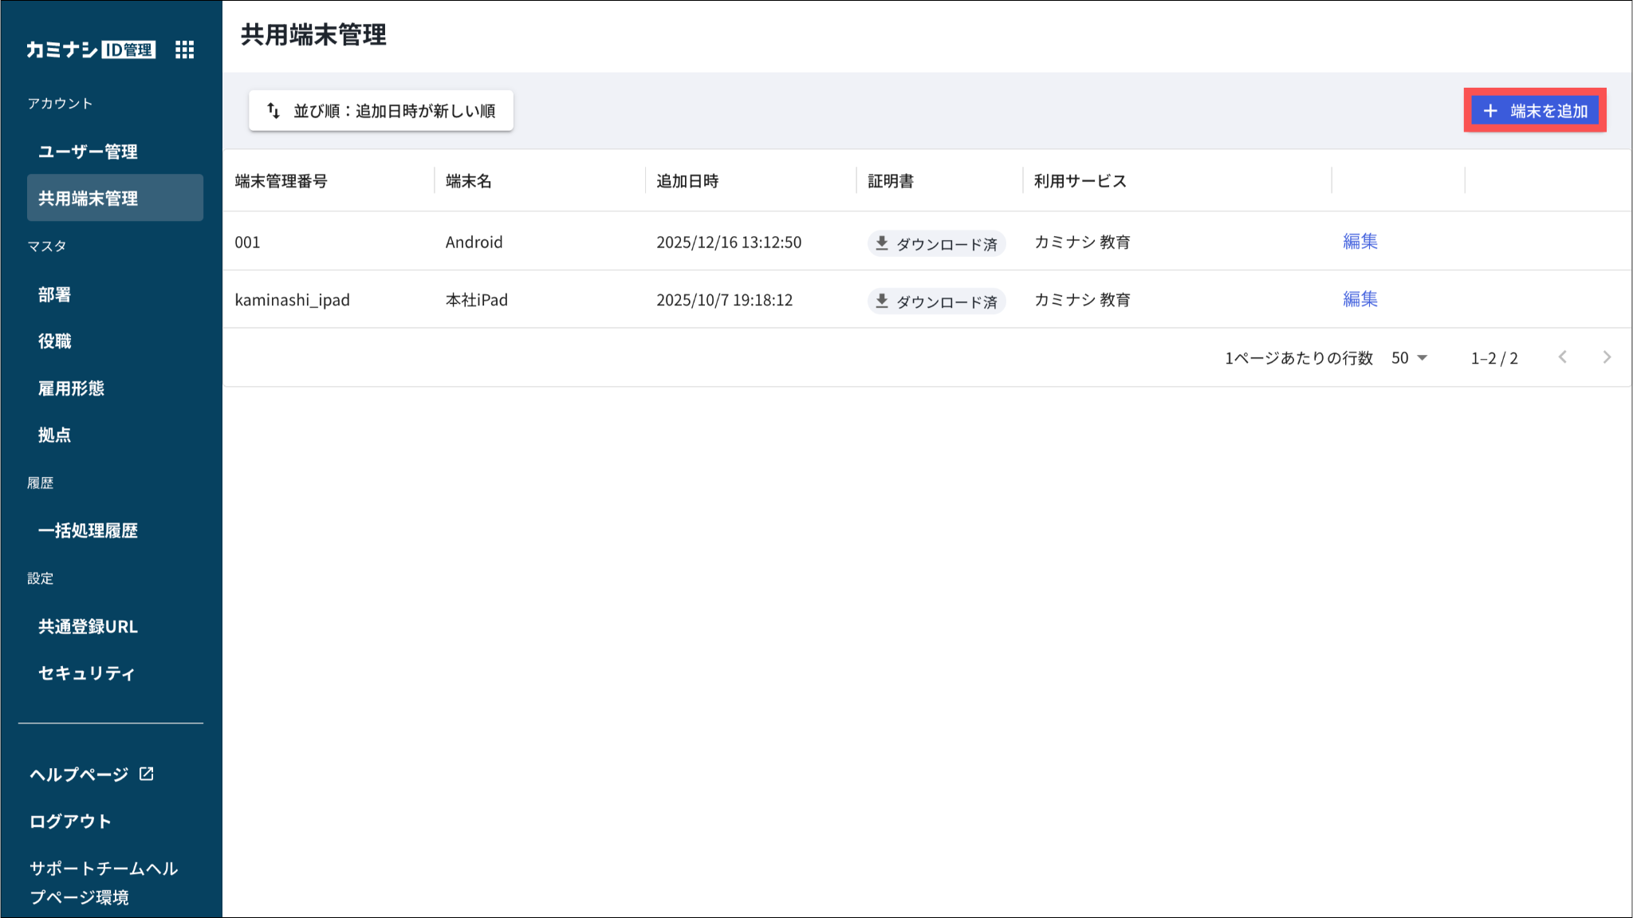Click 編集 link for the 本社iPad device
Viewport: 1633px width, 918px height.
click(1360, 299)
